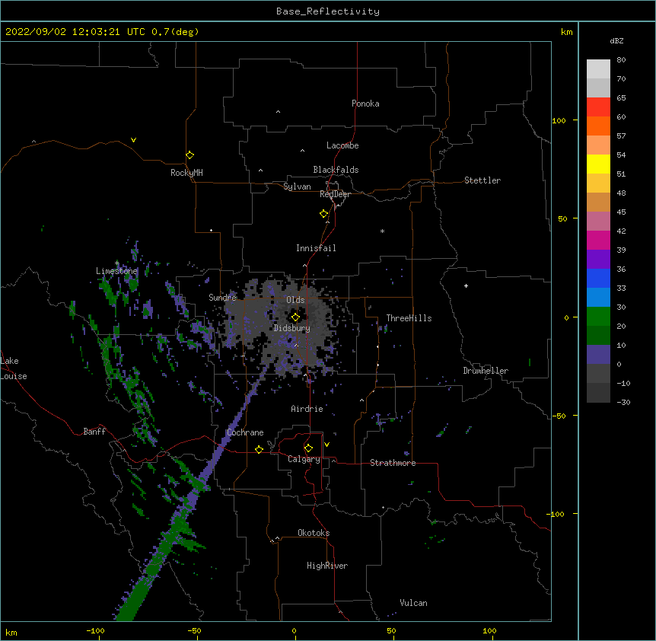
Task: Click the Lacombe city label
Action: coord(342,145)
